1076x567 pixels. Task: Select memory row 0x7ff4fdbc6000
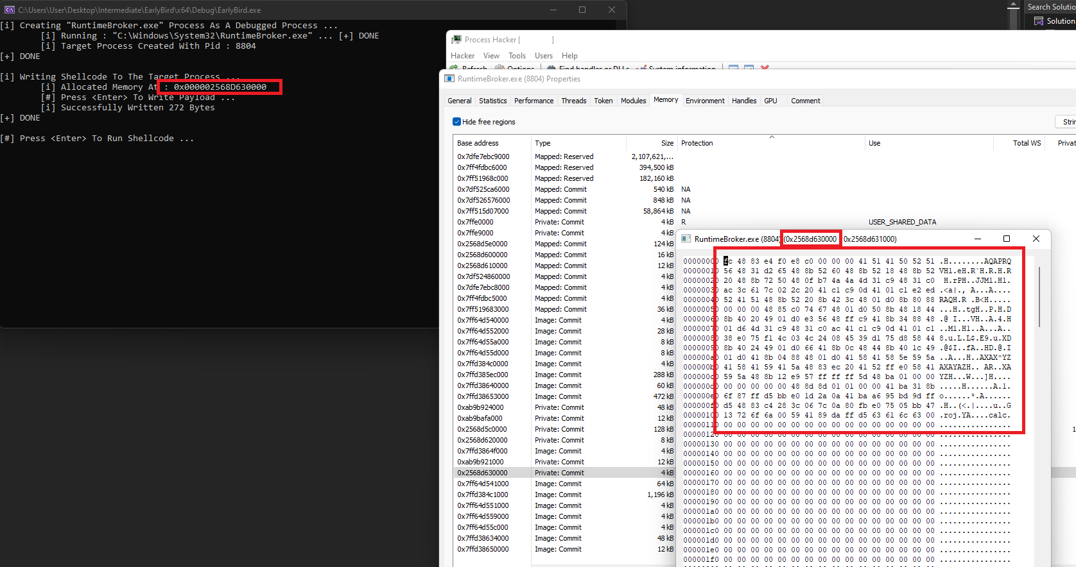(764, 167)
